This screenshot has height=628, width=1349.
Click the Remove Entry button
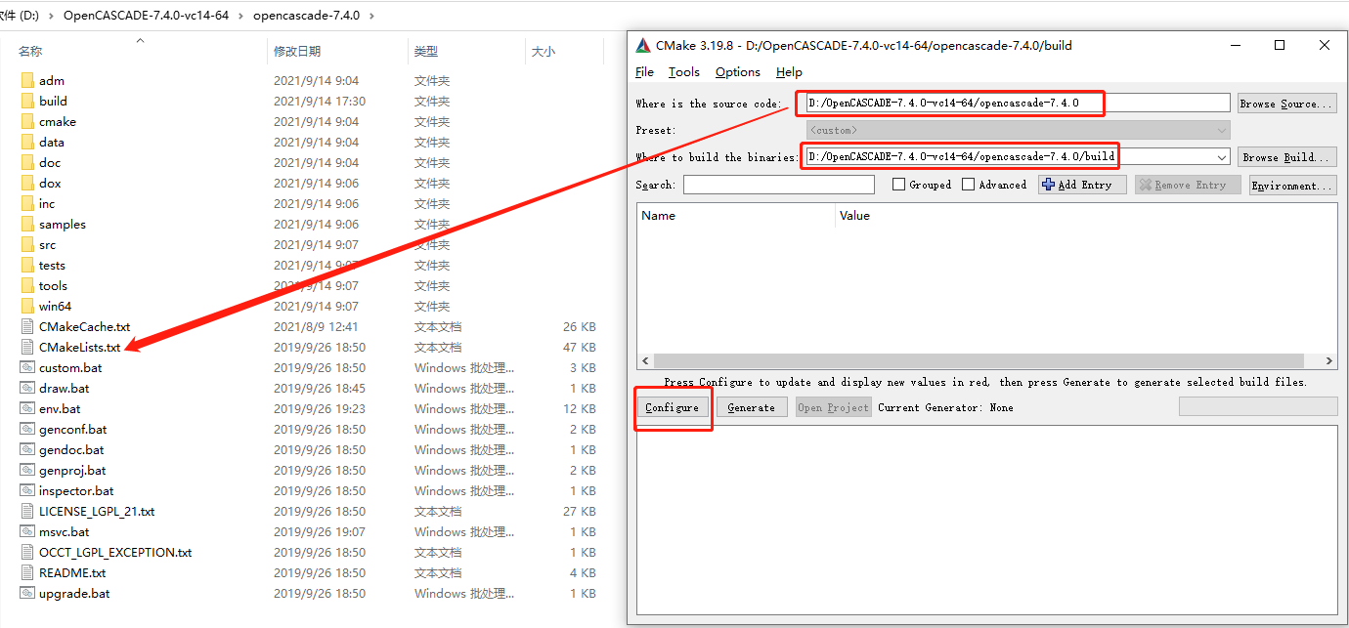1188,185
